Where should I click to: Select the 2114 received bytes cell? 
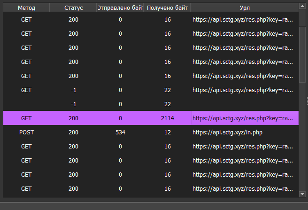(x=168, y=118)
